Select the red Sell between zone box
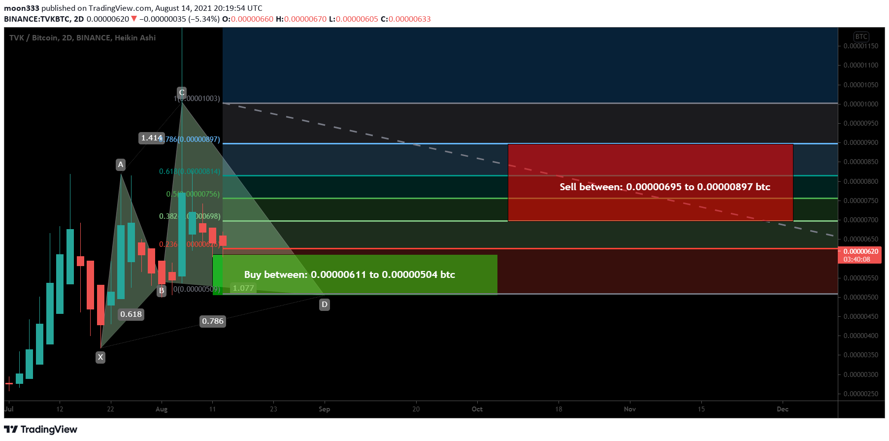Image resolution: width=889 pixels, height=441 pixels. pos(650,183)
